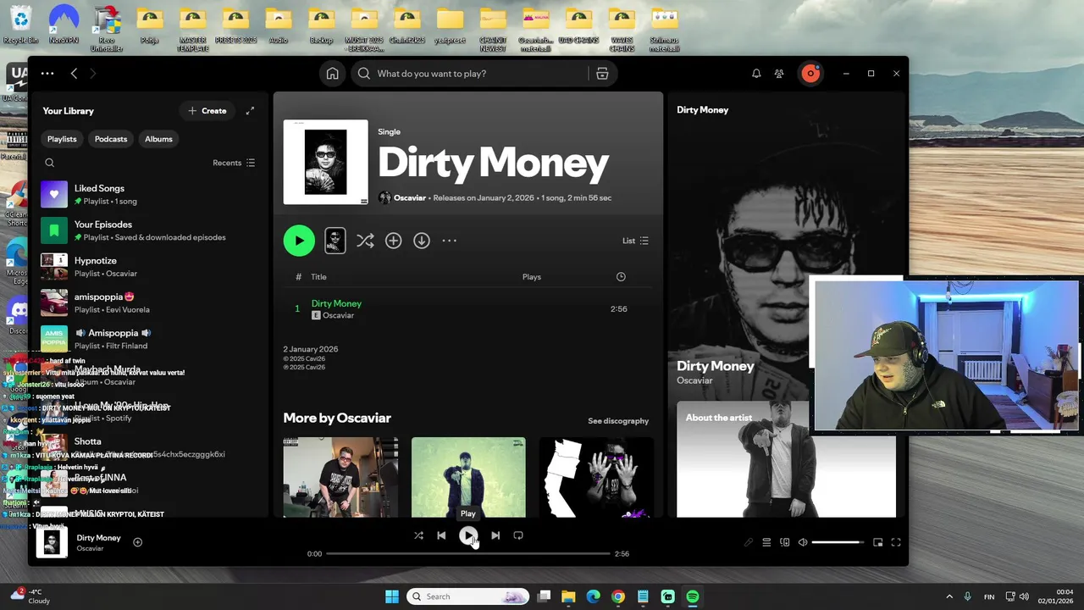Click the Windows taskbar Search box
Viewport: 1084px width, 610px height.
468,596
